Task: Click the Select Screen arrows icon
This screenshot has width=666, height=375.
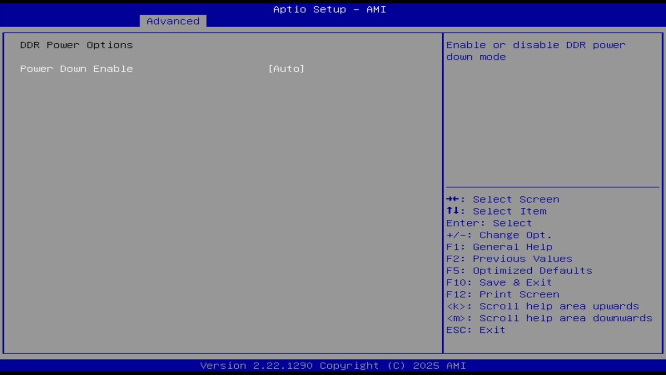Action: [x=453, y=199]
